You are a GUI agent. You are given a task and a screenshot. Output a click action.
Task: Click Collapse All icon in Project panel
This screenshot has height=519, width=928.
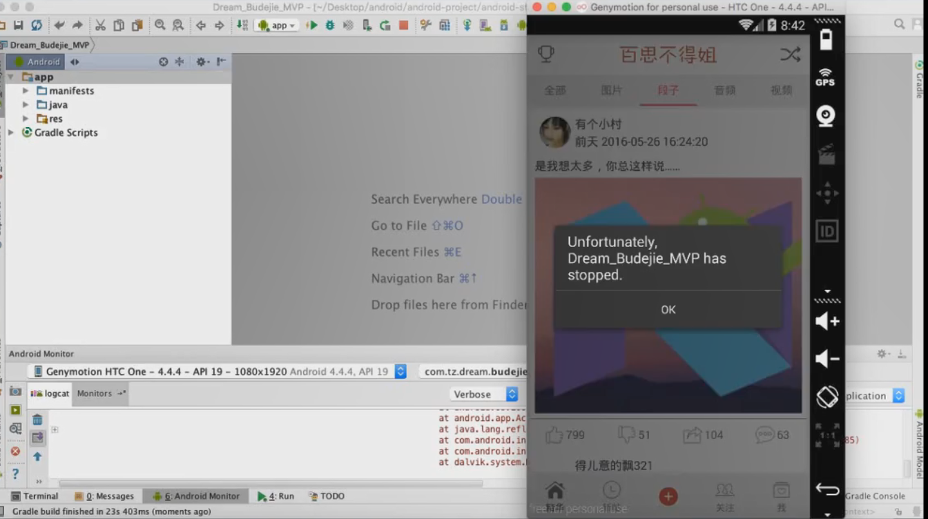(x=180, y=62)
